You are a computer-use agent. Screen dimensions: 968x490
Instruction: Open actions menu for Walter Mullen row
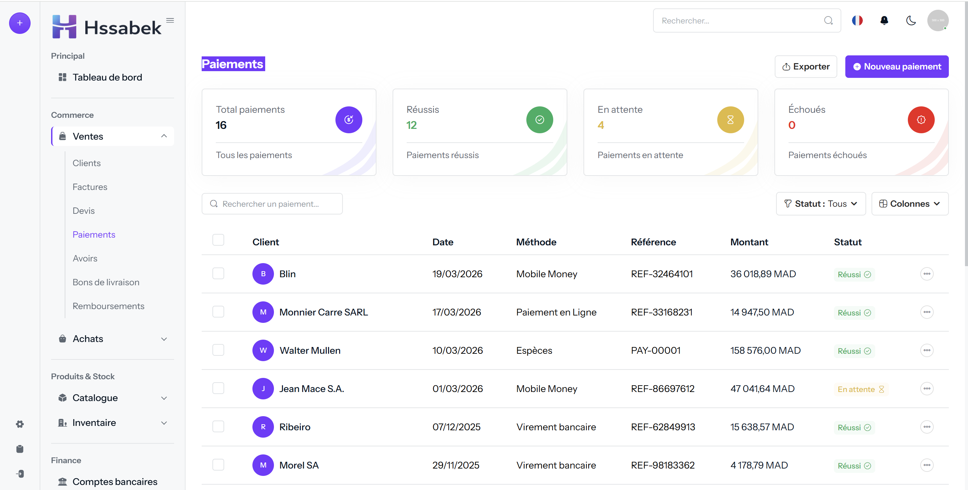pyautogui.click(x=927, y=350)
